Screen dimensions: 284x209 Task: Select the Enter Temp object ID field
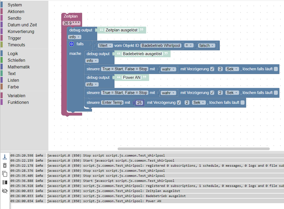click(x=112, y=103)
